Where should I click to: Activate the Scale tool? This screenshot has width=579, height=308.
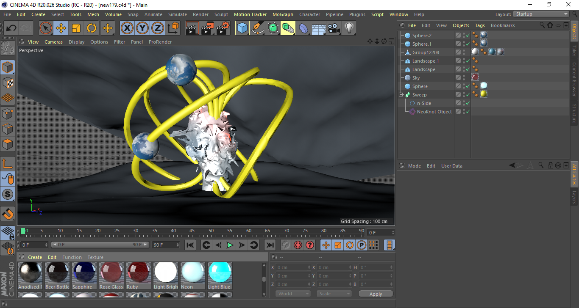coord(76,28)
